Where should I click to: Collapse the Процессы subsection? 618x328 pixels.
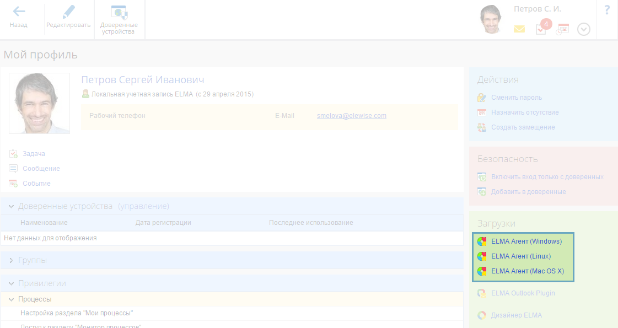12,299
